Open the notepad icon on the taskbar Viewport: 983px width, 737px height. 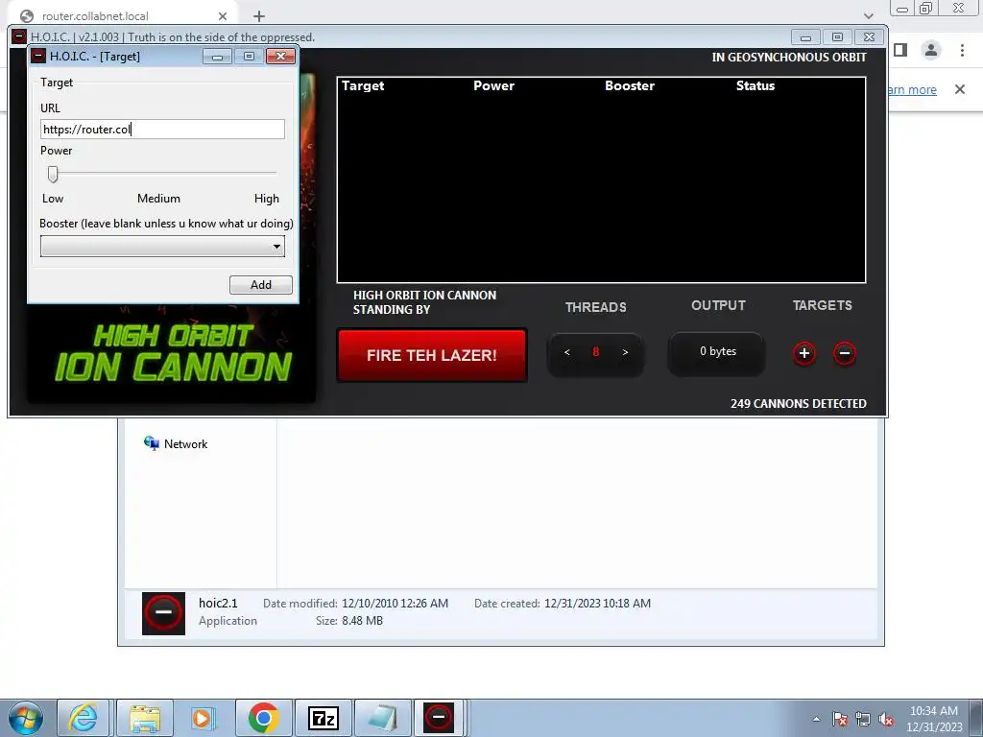(382, 718)
